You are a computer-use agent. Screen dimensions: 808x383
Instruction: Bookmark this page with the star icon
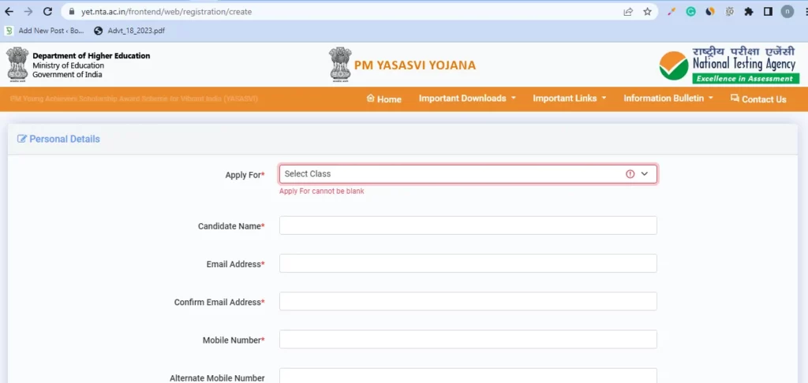[647, 11]
